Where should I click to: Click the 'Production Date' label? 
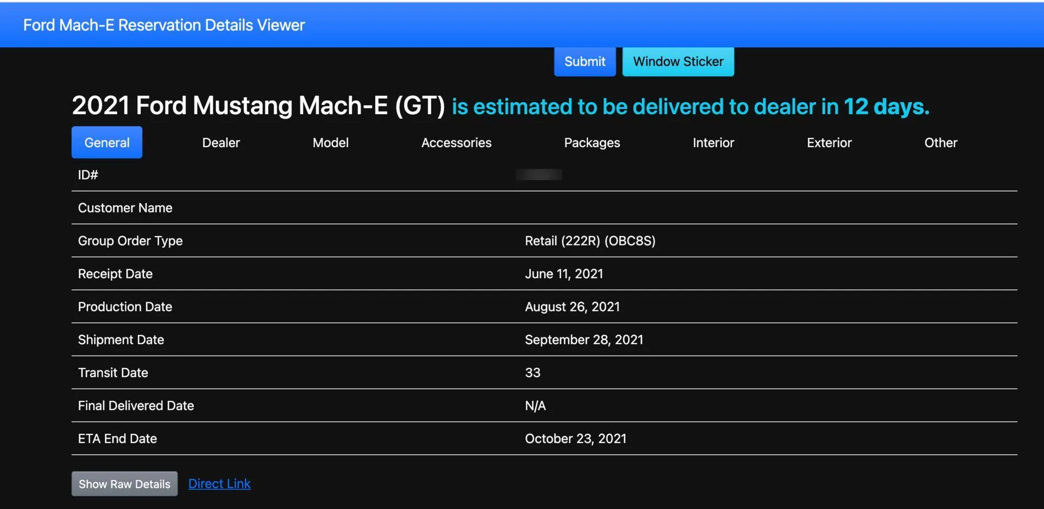pos(125,307)
